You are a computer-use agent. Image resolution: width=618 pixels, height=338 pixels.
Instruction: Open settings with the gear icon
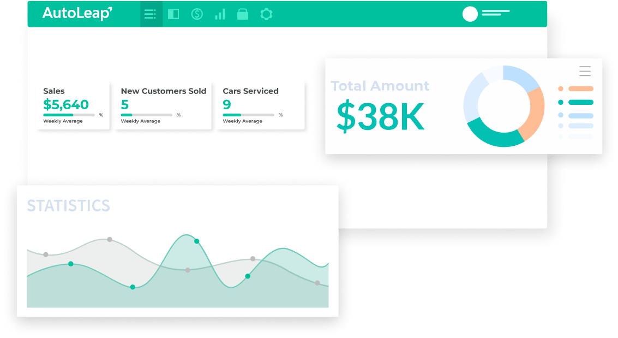coord(266,14)
